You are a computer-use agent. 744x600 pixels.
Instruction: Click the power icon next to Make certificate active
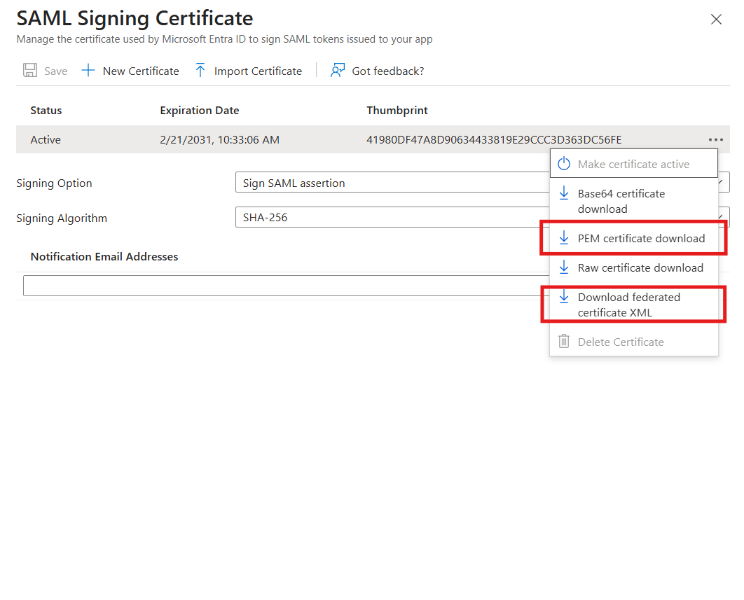(x=564, y=163)
